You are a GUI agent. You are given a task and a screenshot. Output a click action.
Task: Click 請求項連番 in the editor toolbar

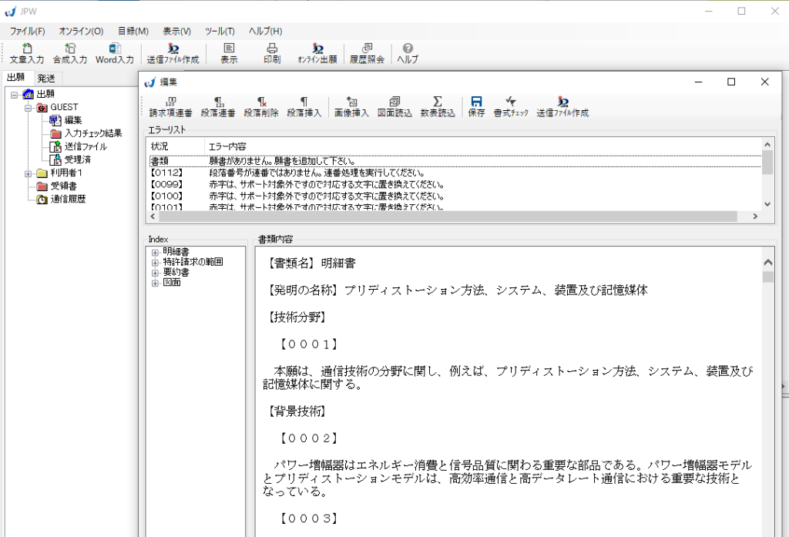pyautogui.click(x=170, y=106)
